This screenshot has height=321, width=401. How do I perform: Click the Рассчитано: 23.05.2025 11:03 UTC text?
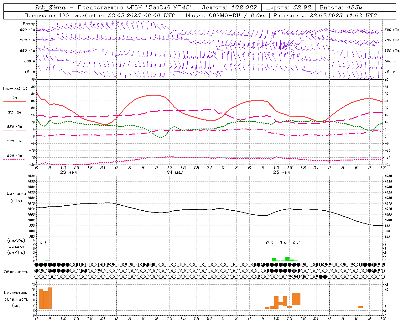pyautogui.click(x=325, y=15)
